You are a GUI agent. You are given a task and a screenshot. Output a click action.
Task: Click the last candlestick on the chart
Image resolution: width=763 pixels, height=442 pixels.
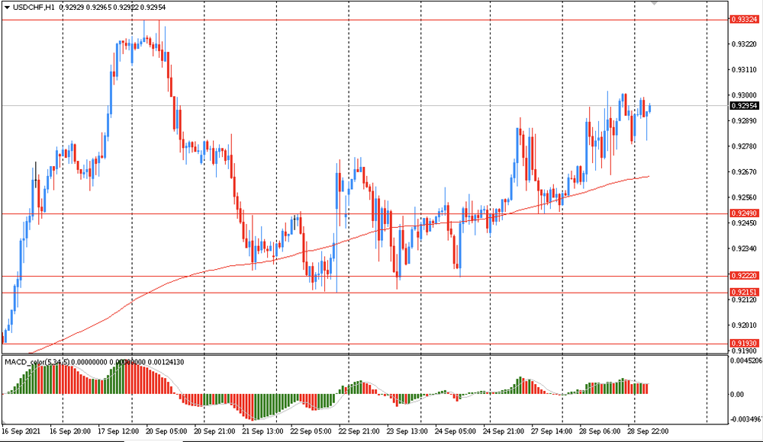coord(649,109)
